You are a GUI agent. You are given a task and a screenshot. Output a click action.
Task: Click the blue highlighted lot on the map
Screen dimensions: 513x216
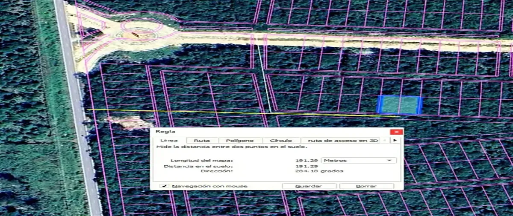(400, 105)
